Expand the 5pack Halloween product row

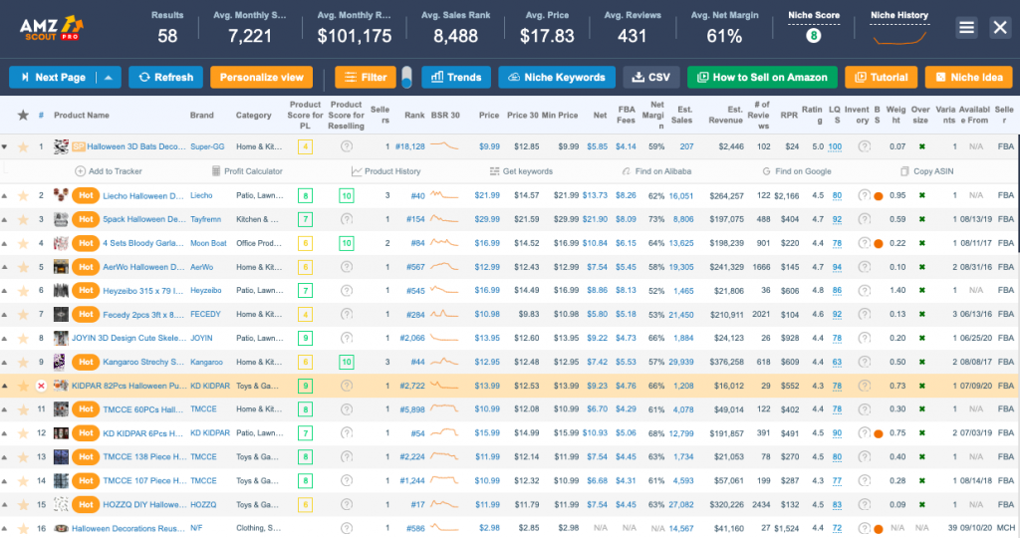[x=6, y=219]
